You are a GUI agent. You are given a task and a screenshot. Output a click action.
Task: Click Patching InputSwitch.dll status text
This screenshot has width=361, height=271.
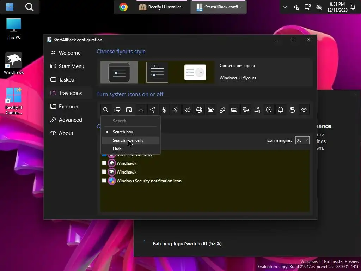(x=187, y=243)
